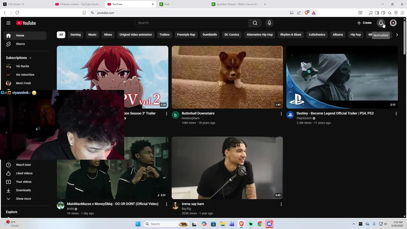The width and height of the screenshot is (407, 229).
Task: Click the Create button
Action: (x=364, y=23)
